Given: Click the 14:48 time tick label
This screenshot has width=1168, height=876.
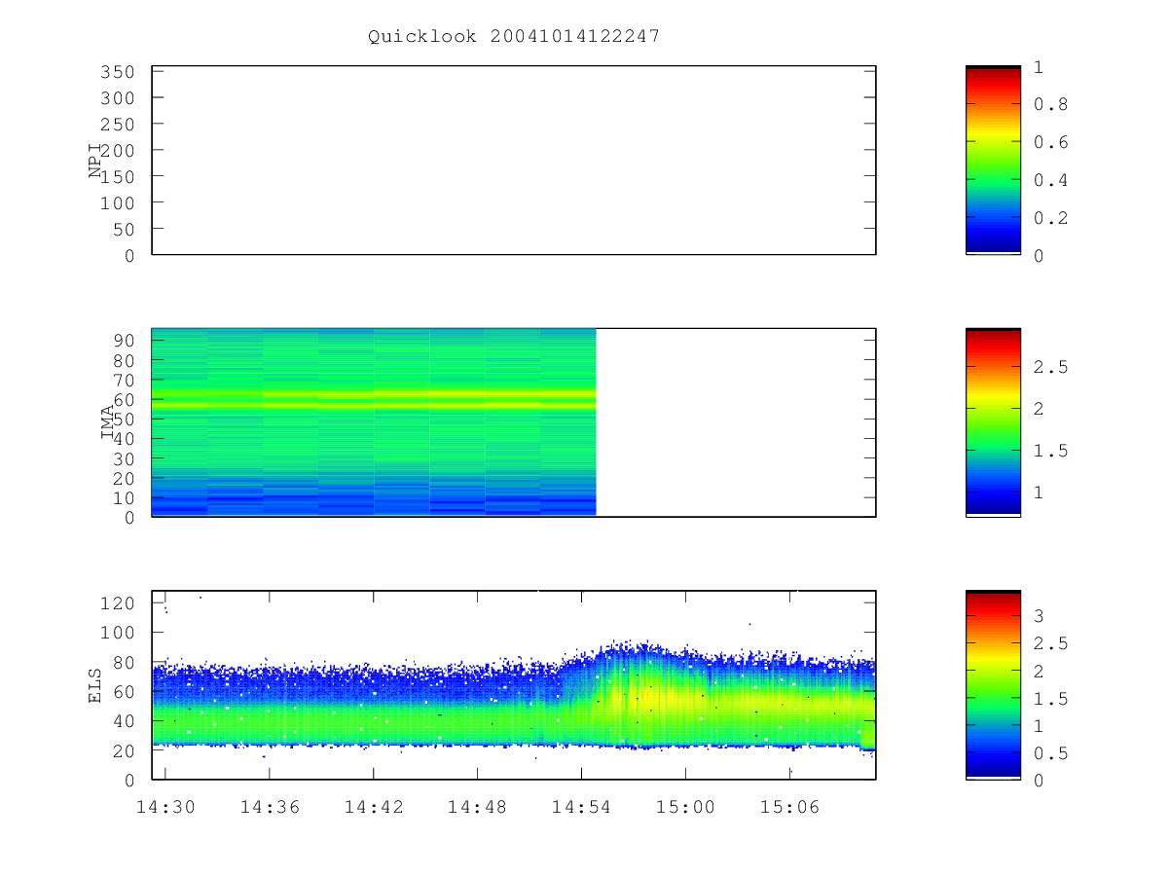Looking at the screenshot, I should 476,807.
